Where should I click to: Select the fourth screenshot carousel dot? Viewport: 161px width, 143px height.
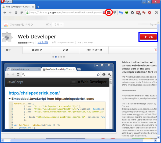61,57
